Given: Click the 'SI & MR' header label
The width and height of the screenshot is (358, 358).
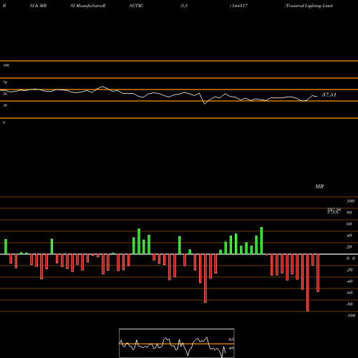Looking at the screenshot, I should click(x=38, y=6).
